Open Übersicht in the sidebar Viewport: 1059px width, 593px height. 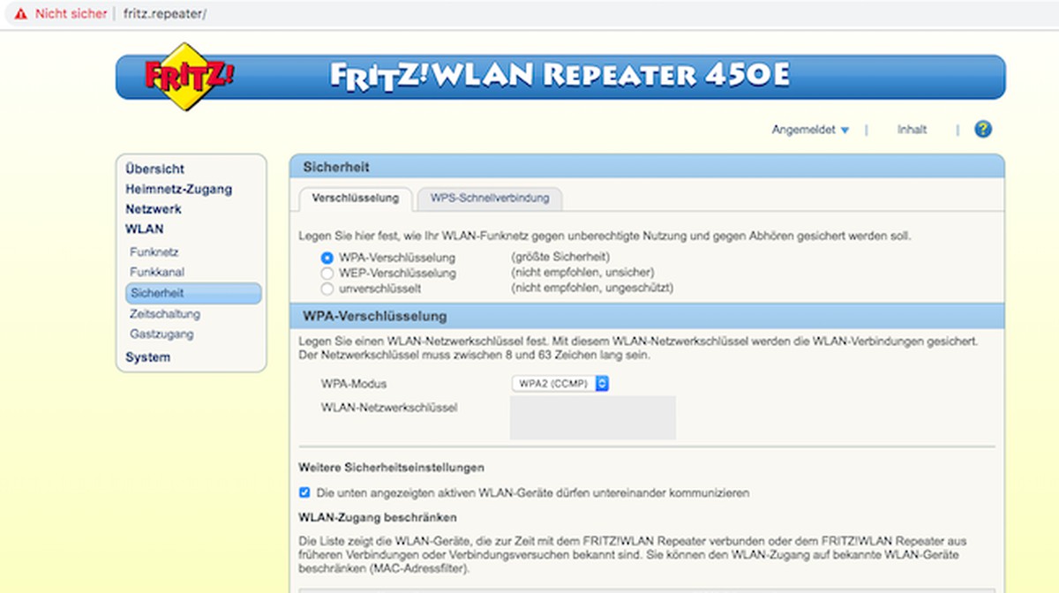[155, 169]
